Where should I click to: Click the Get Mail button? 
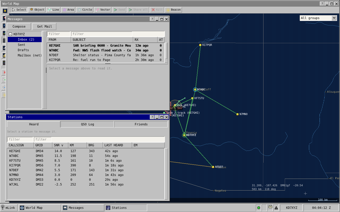[x=44, y=26]
